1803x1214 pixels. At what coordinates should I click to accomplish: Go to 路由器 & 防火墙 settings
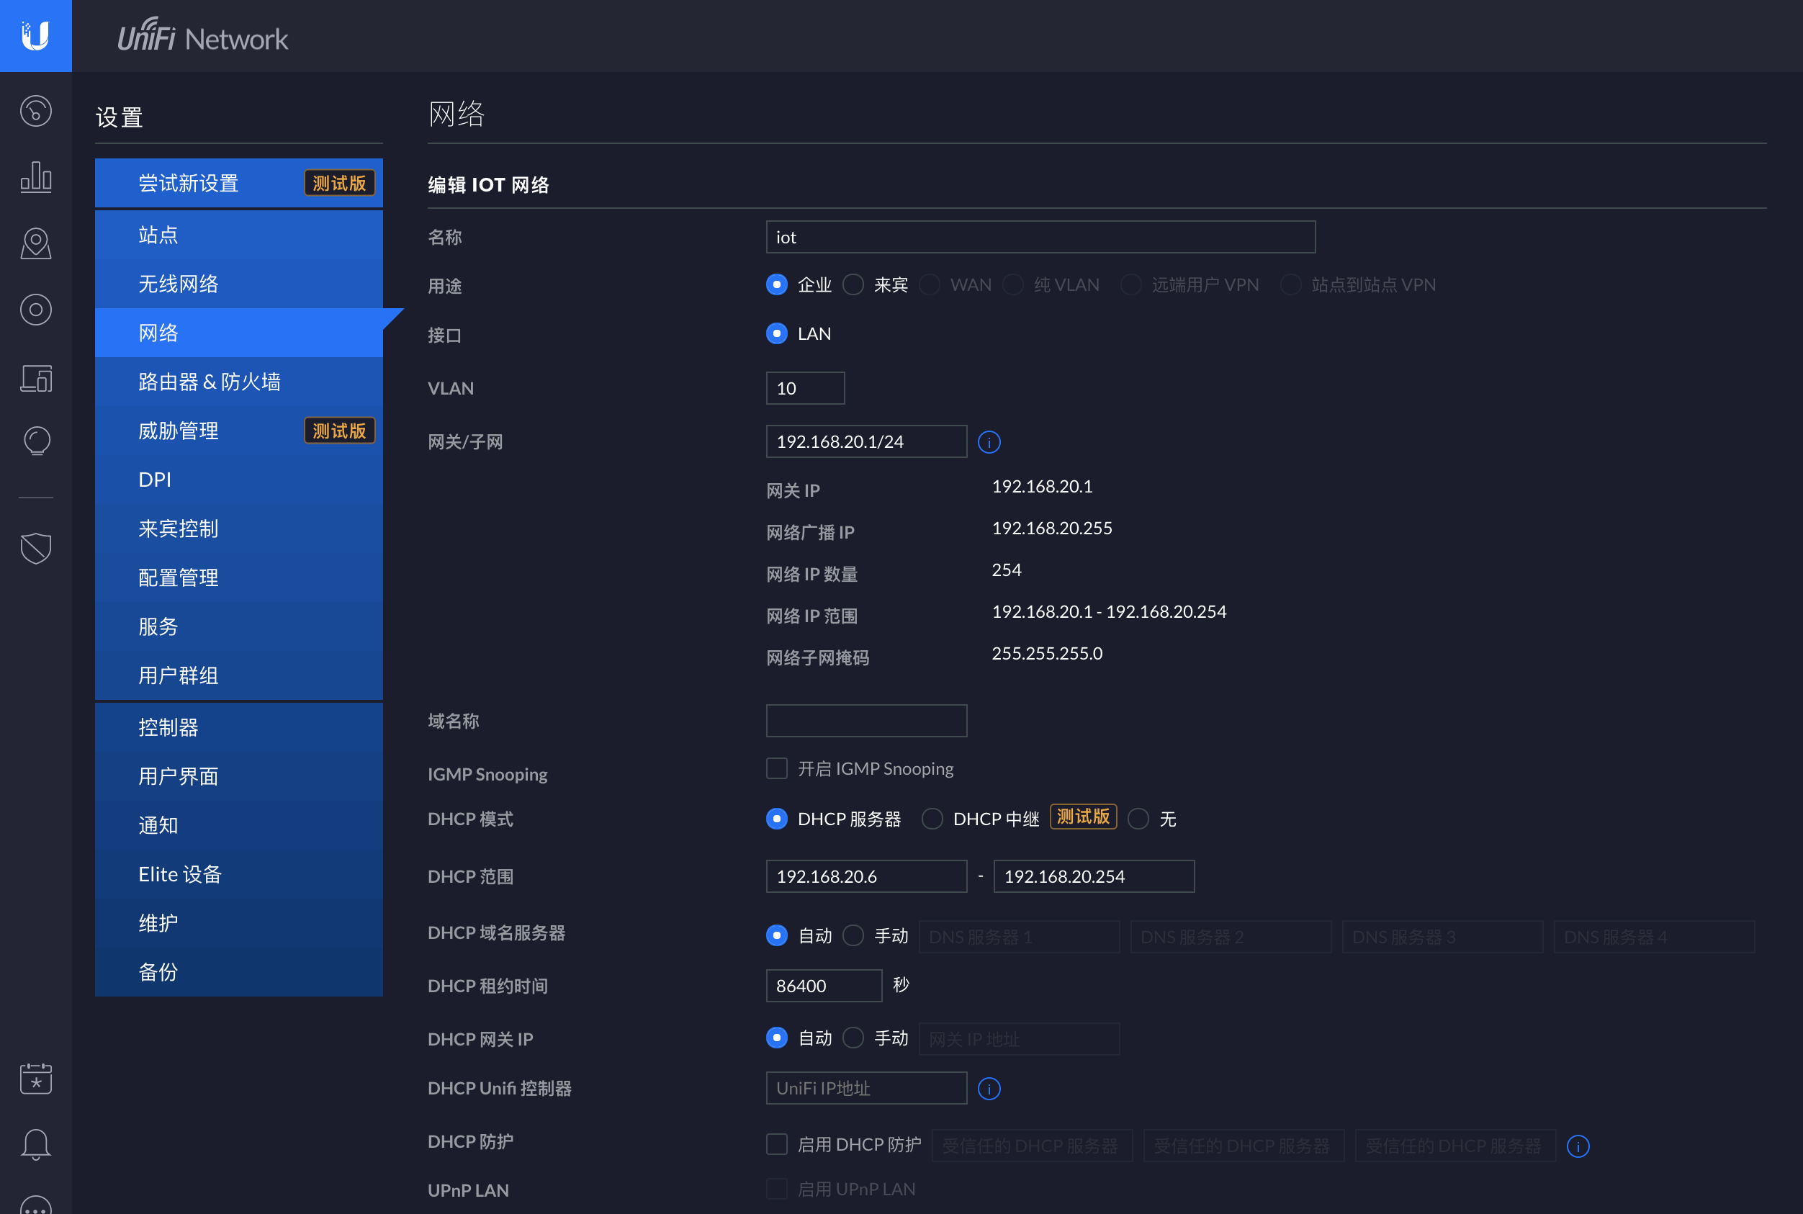tap(209, 382)
